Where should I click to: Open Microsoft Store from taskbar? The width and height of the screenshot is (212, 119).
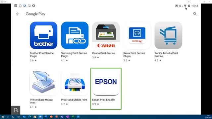tap(35, 117)
